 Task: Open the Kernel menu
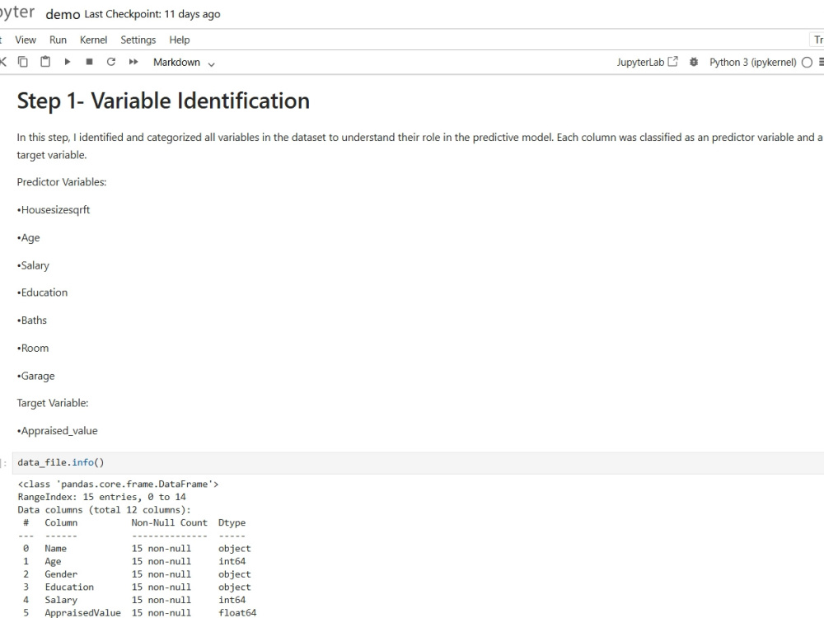pos(94,40)
